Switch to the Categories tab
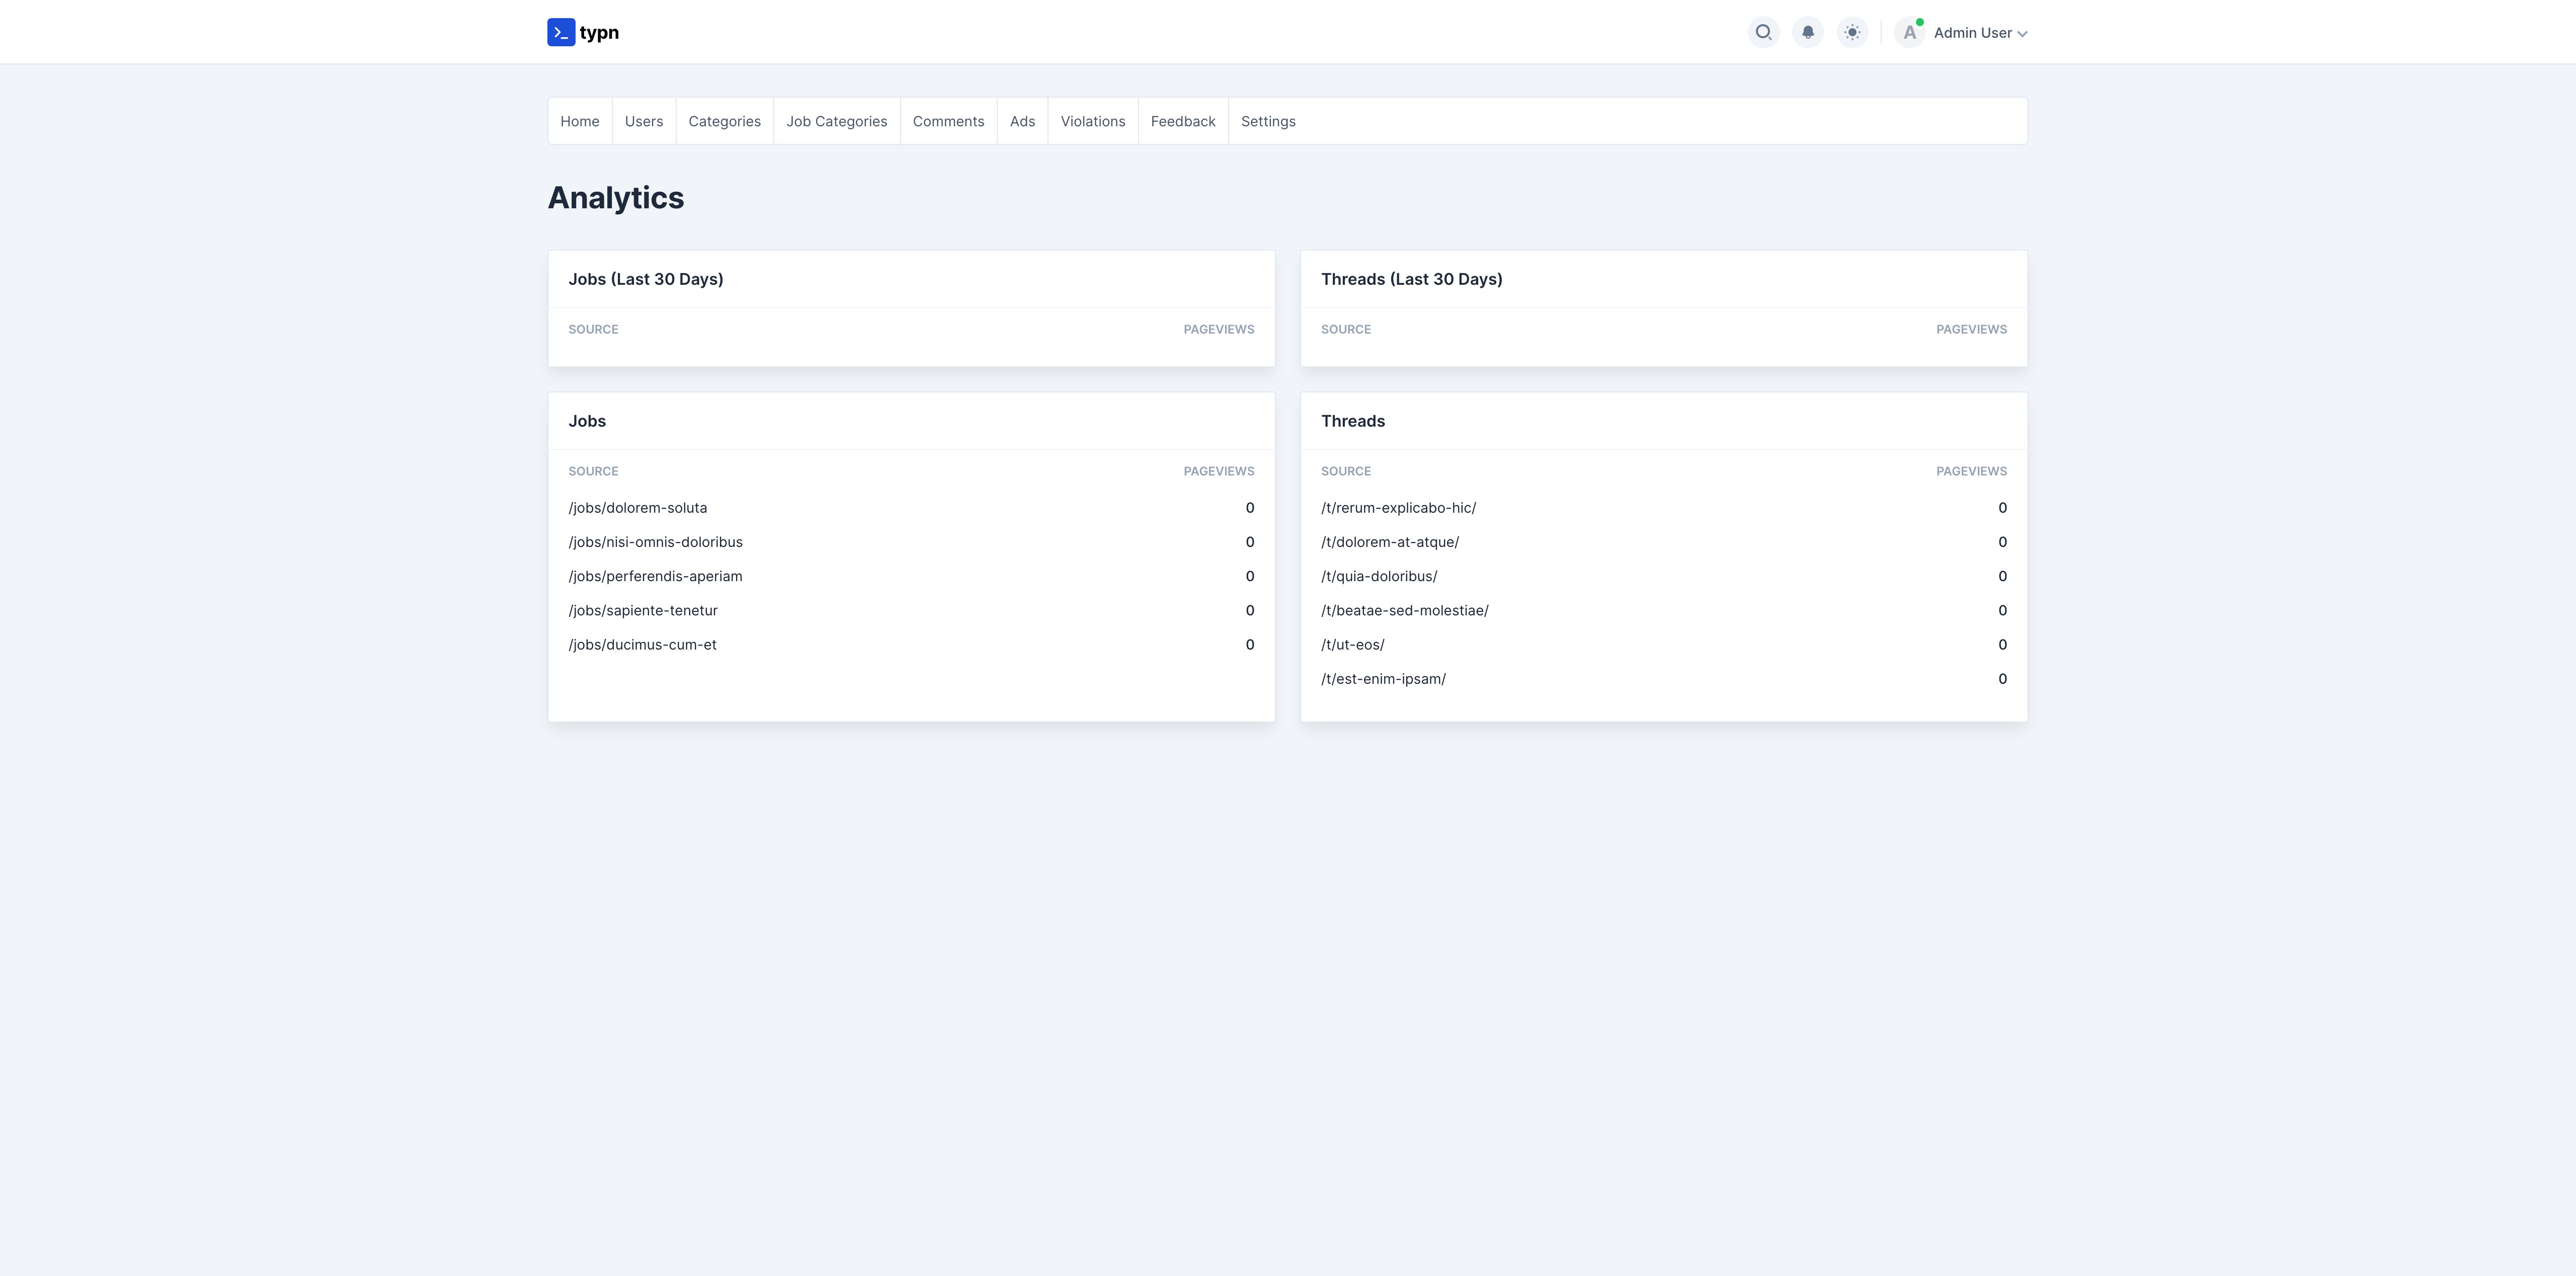Screen dimensions: 2576x1276 pos(724,121)
